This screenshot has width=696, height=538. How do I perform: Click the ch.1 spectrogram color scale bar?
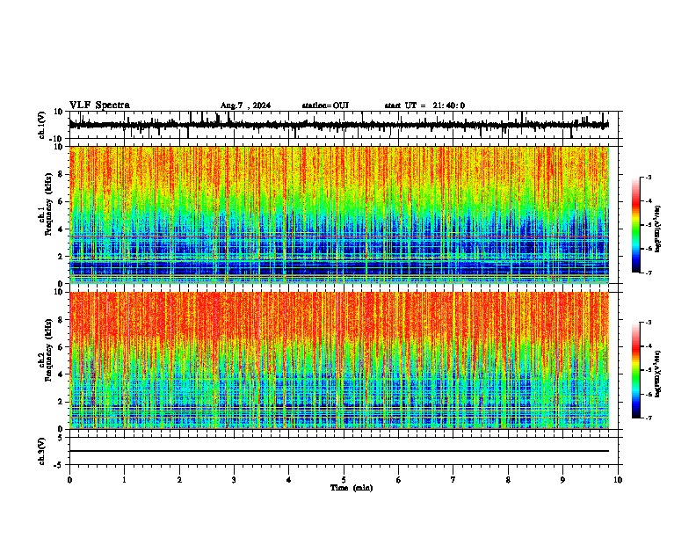point(635,225)
